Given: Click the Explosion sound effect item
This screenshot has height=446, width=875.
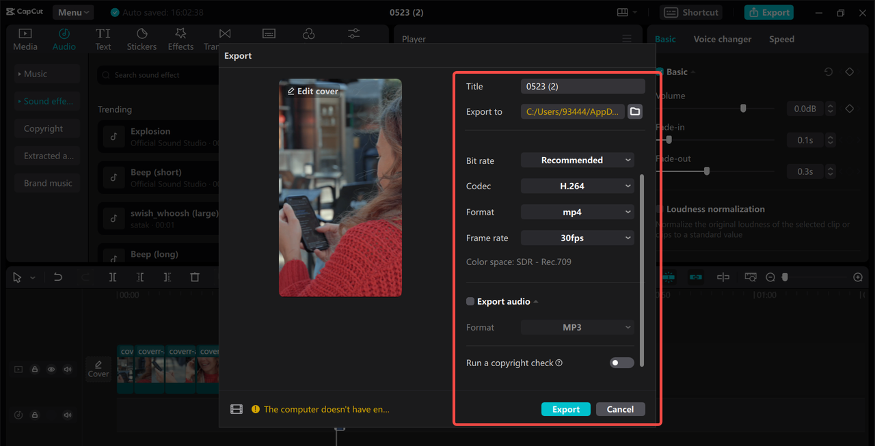Looking at the screenshot, I should pyautogui.click(x=159, y=137).
